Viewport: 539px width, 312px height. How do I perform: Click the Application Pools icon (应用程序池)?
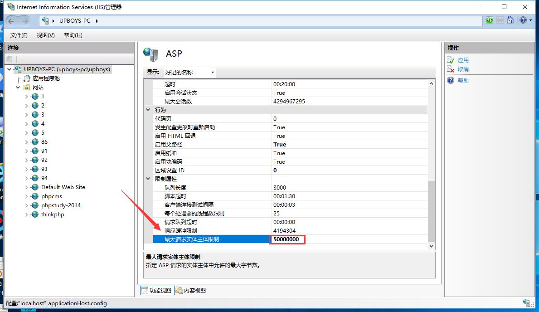[x=27, y=78]
